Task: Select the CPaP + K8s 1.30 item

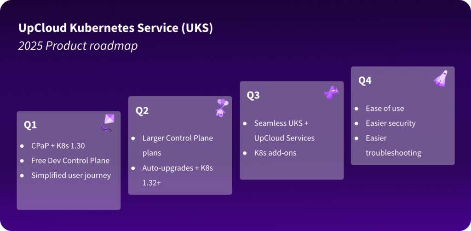Action: 58,146
